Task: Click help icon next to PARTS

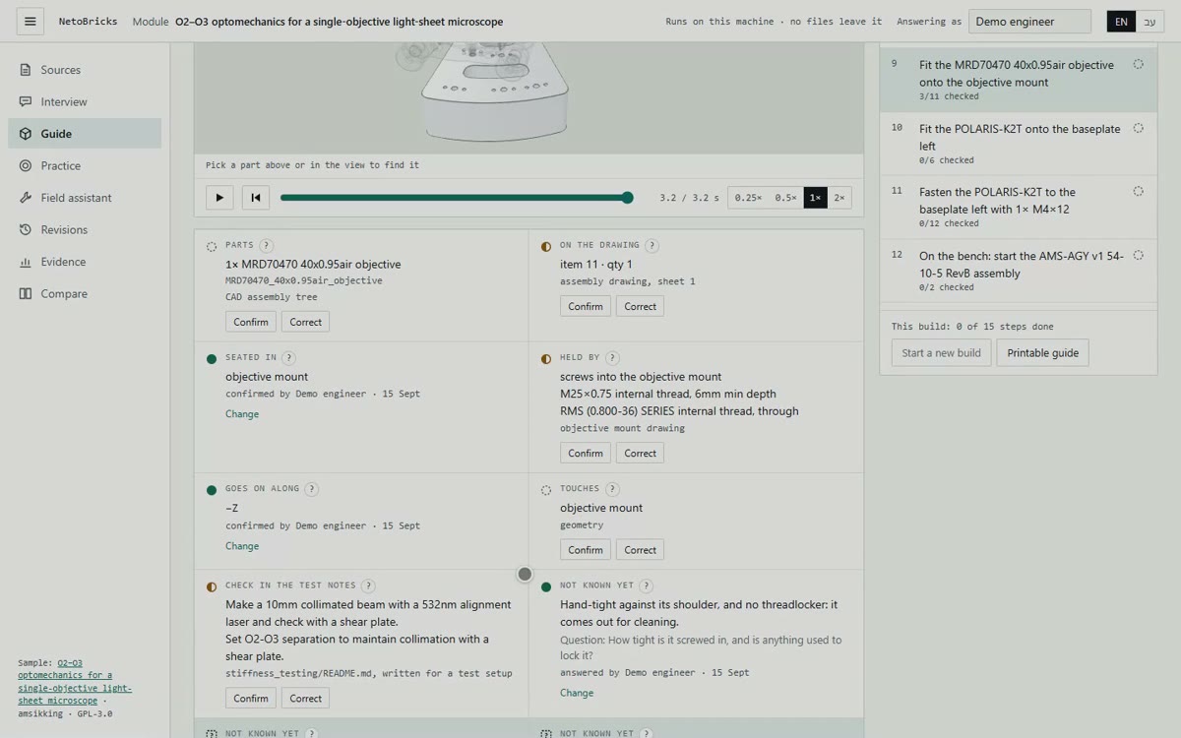Action: (266, 245)
